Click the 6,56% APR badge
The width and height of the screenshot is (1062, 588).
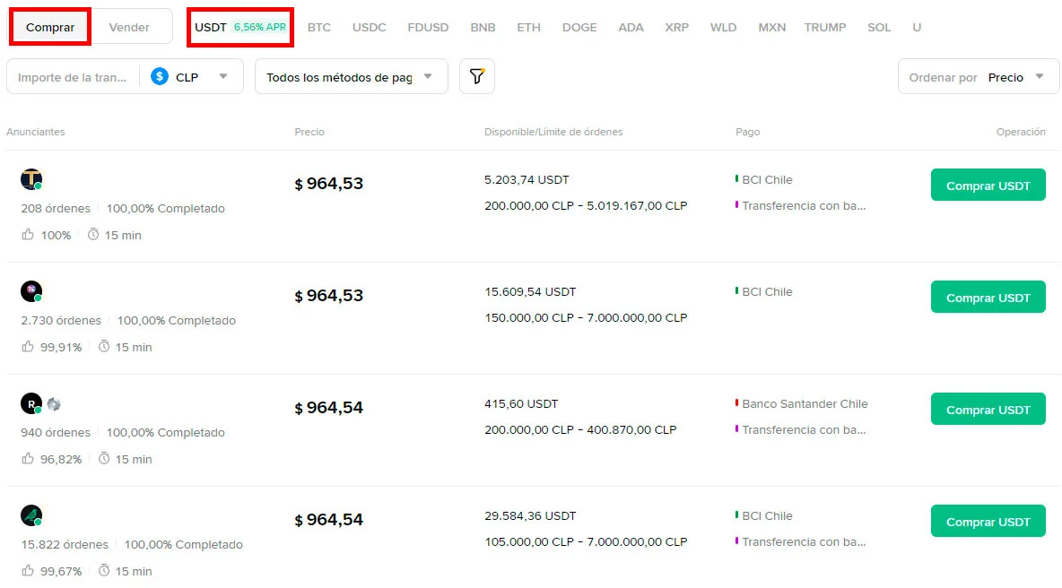[260, 27]
